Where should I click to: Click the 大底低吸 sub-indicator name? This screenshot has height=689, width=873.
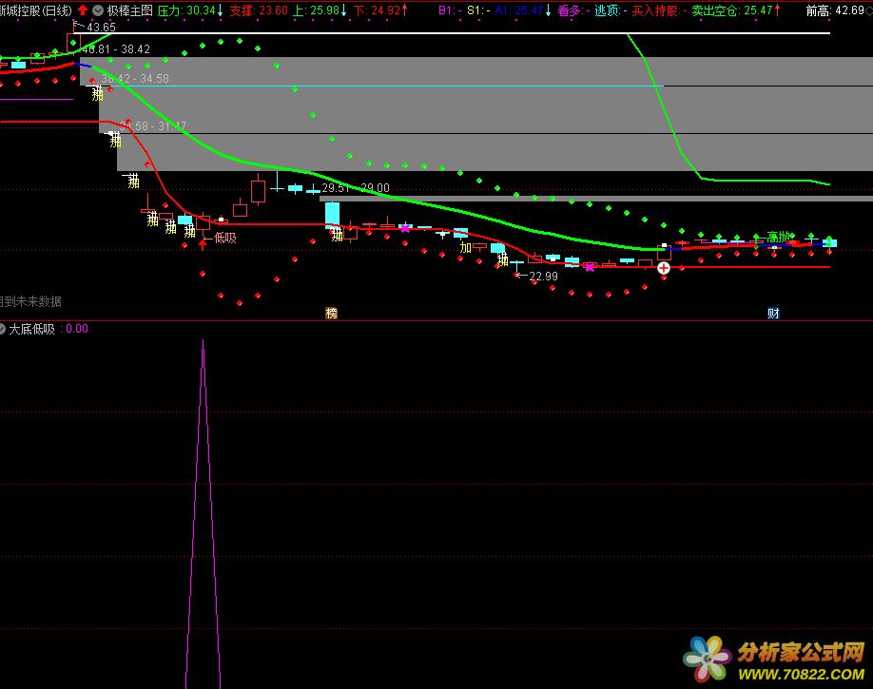(31, 329)
